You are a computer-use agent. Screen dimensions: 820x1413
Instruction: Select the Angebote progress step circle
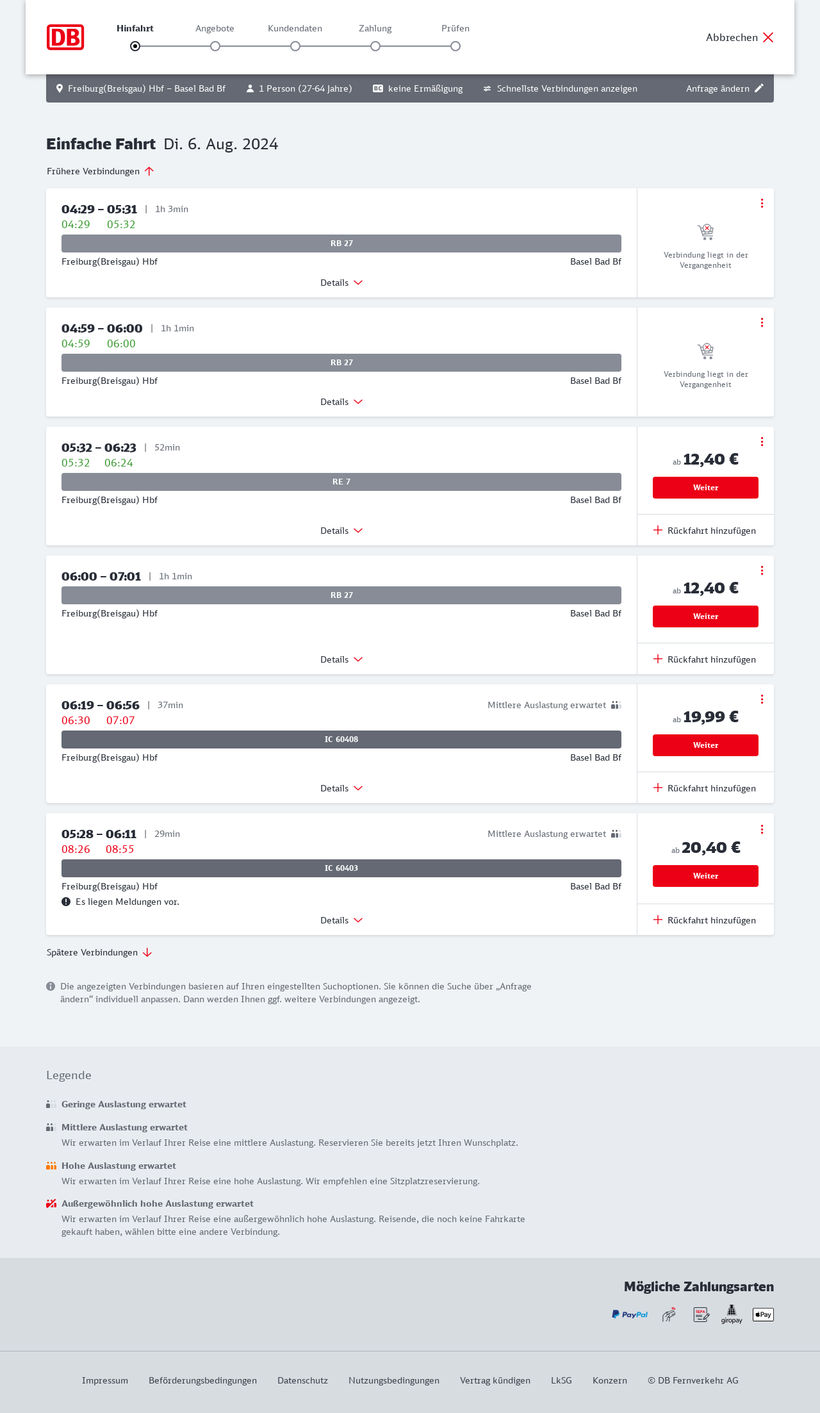tap(215, 46)
